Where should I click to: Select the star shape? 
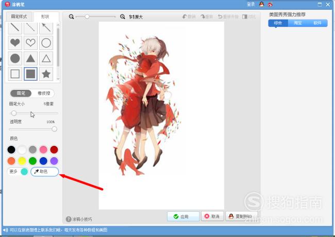[46, 74]
